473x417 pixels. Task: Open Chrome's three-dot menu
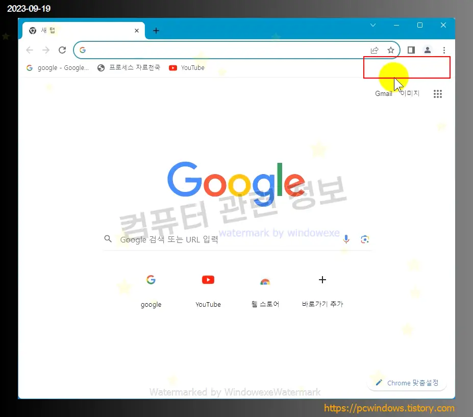[x=444, y=50]
